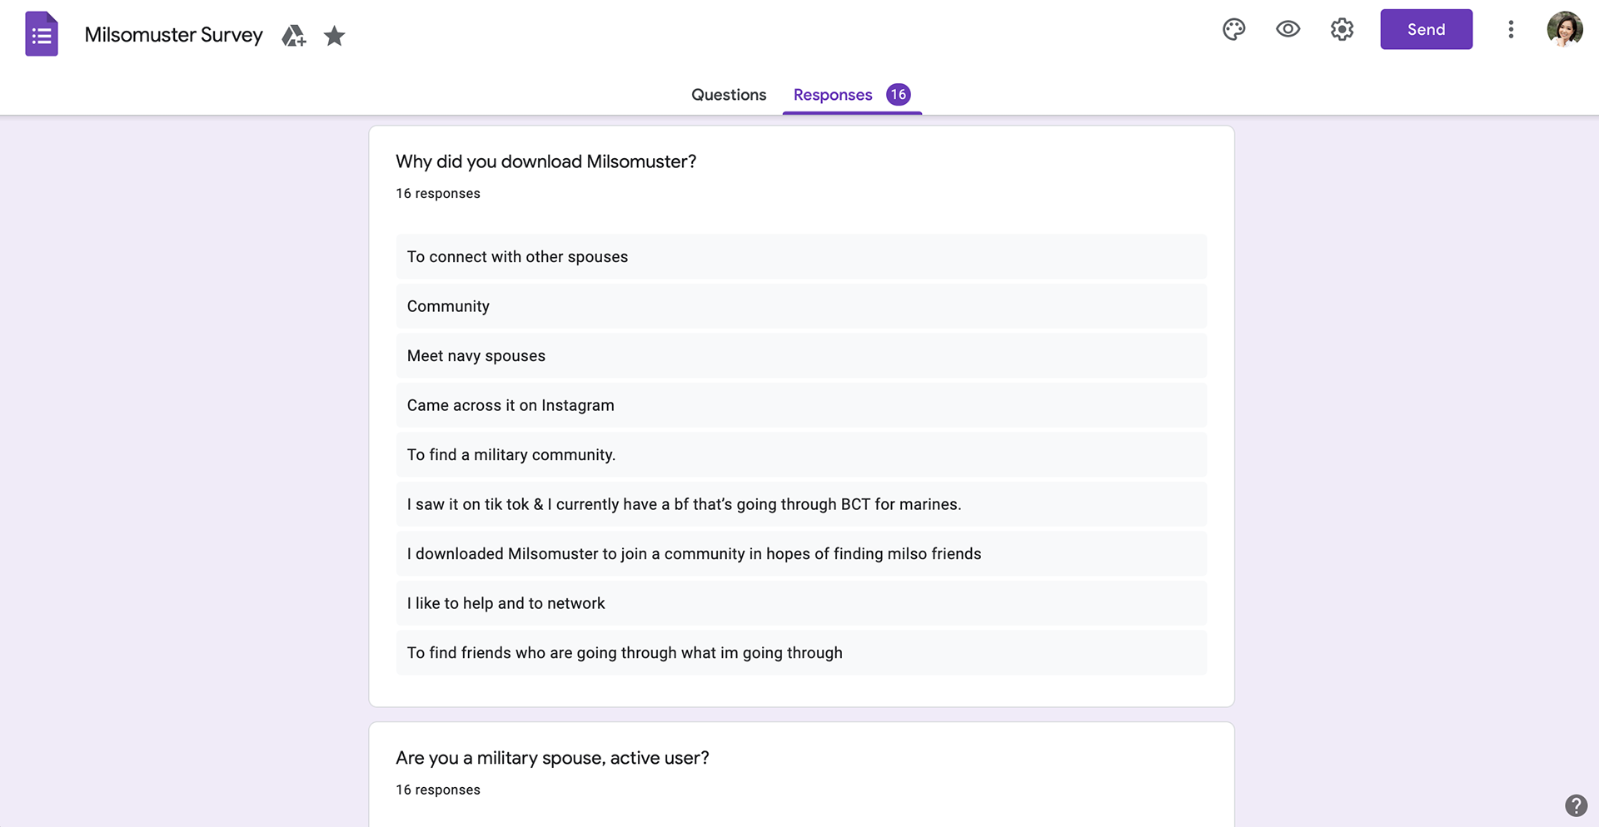Screen dimensions: 1599x827
Task: Open the customize theme palette icon
Action: pos(1233,30)
